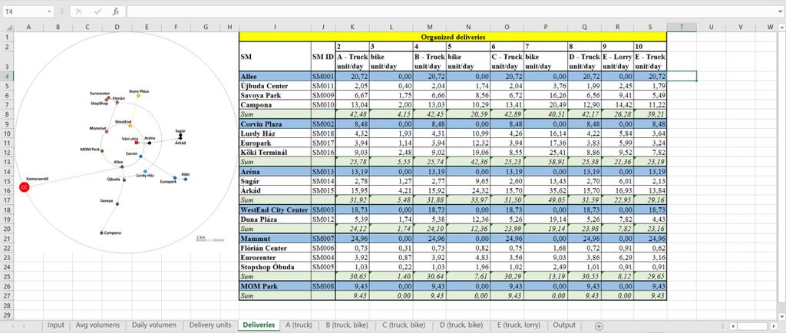Select the Újbuda Center cell

(275, 86)
